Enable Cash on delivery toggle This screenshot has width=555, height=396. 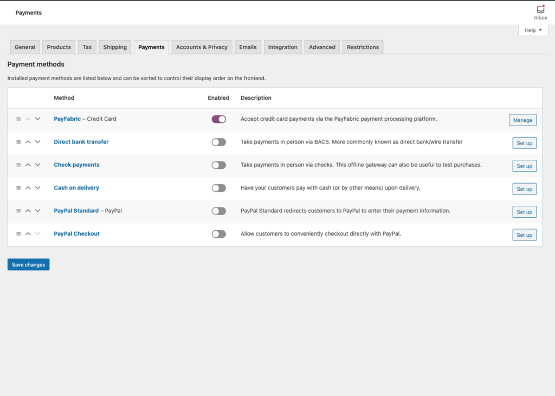coord(219,189)
